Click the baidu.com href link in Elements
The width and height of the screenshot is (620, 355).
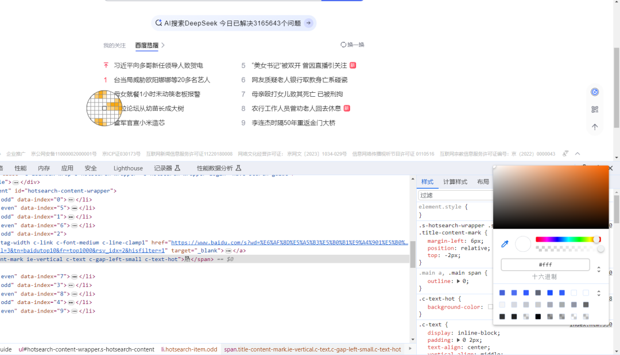tap(287, 243)
